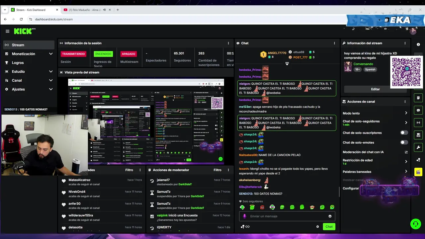
Task: Click the yellow clapperboard icon in the right sidebar
Action: 418,172
